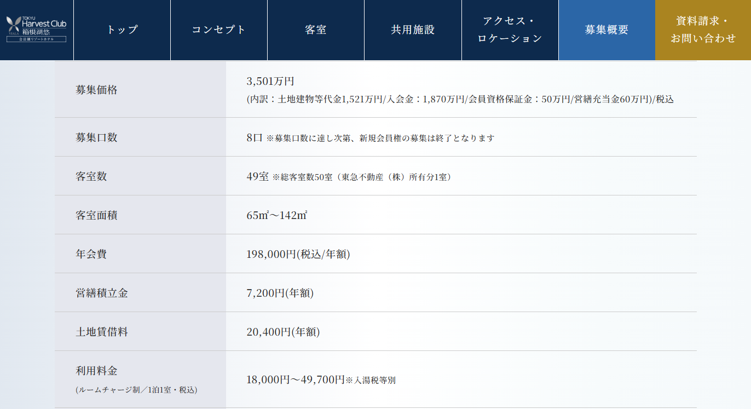Go to the トップ page
The height and width of the screenshot is (409, 751).
[122, 30]
